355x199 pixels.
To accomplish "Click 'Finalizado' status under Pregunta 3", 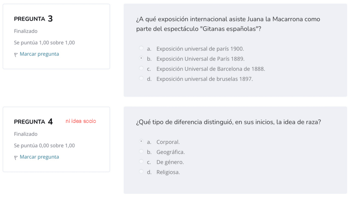I will coord(26,31).
